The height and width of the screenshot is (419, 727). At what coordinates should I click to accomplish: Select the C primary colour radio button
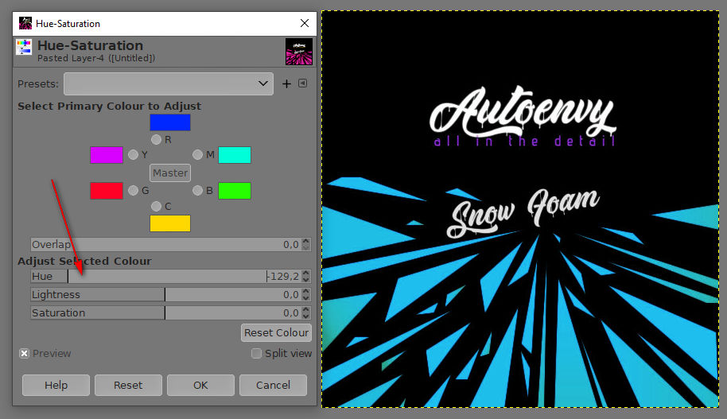(156, 206)
